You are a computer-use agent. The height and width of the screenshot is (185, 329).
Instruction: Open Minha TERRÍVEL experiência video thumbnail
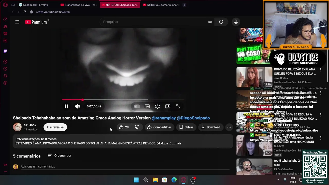click(254, 145)
